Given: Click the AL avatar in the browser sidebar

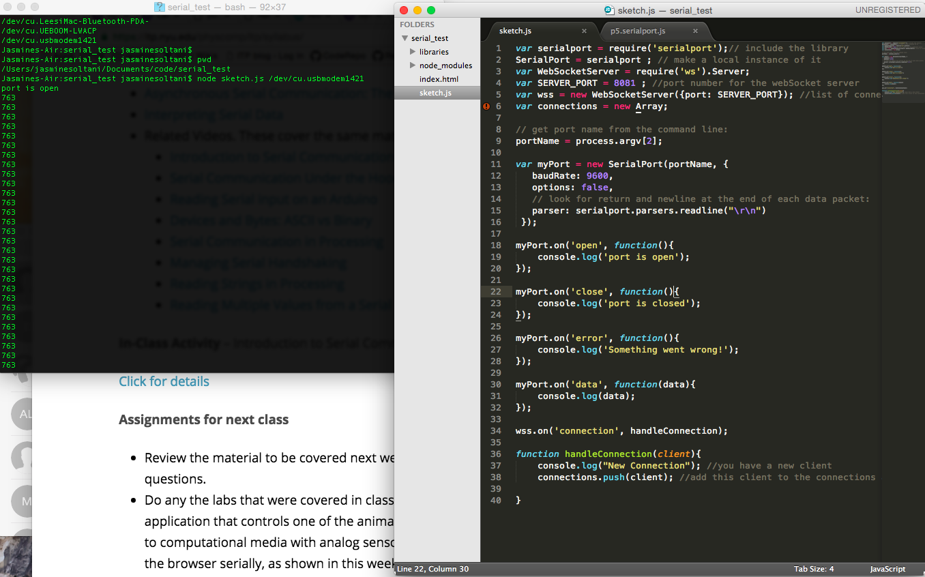Looking at the screenshot, I should (x=25, y=414).
